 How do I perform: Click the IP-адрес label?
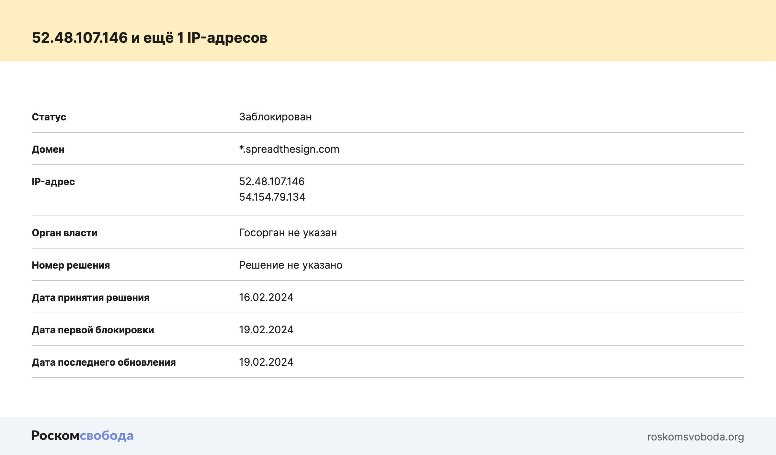[53, 182]
